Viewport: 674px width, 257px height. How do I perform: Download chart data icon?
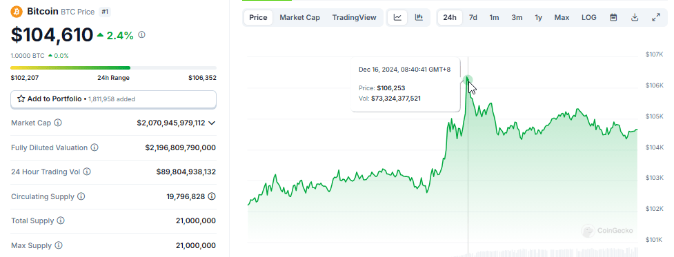635,18
